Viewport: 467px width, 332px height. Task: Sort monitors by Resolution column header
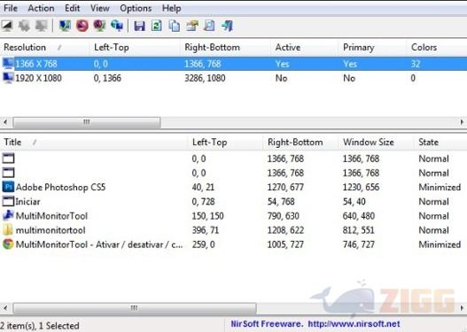tap(44, 47)
